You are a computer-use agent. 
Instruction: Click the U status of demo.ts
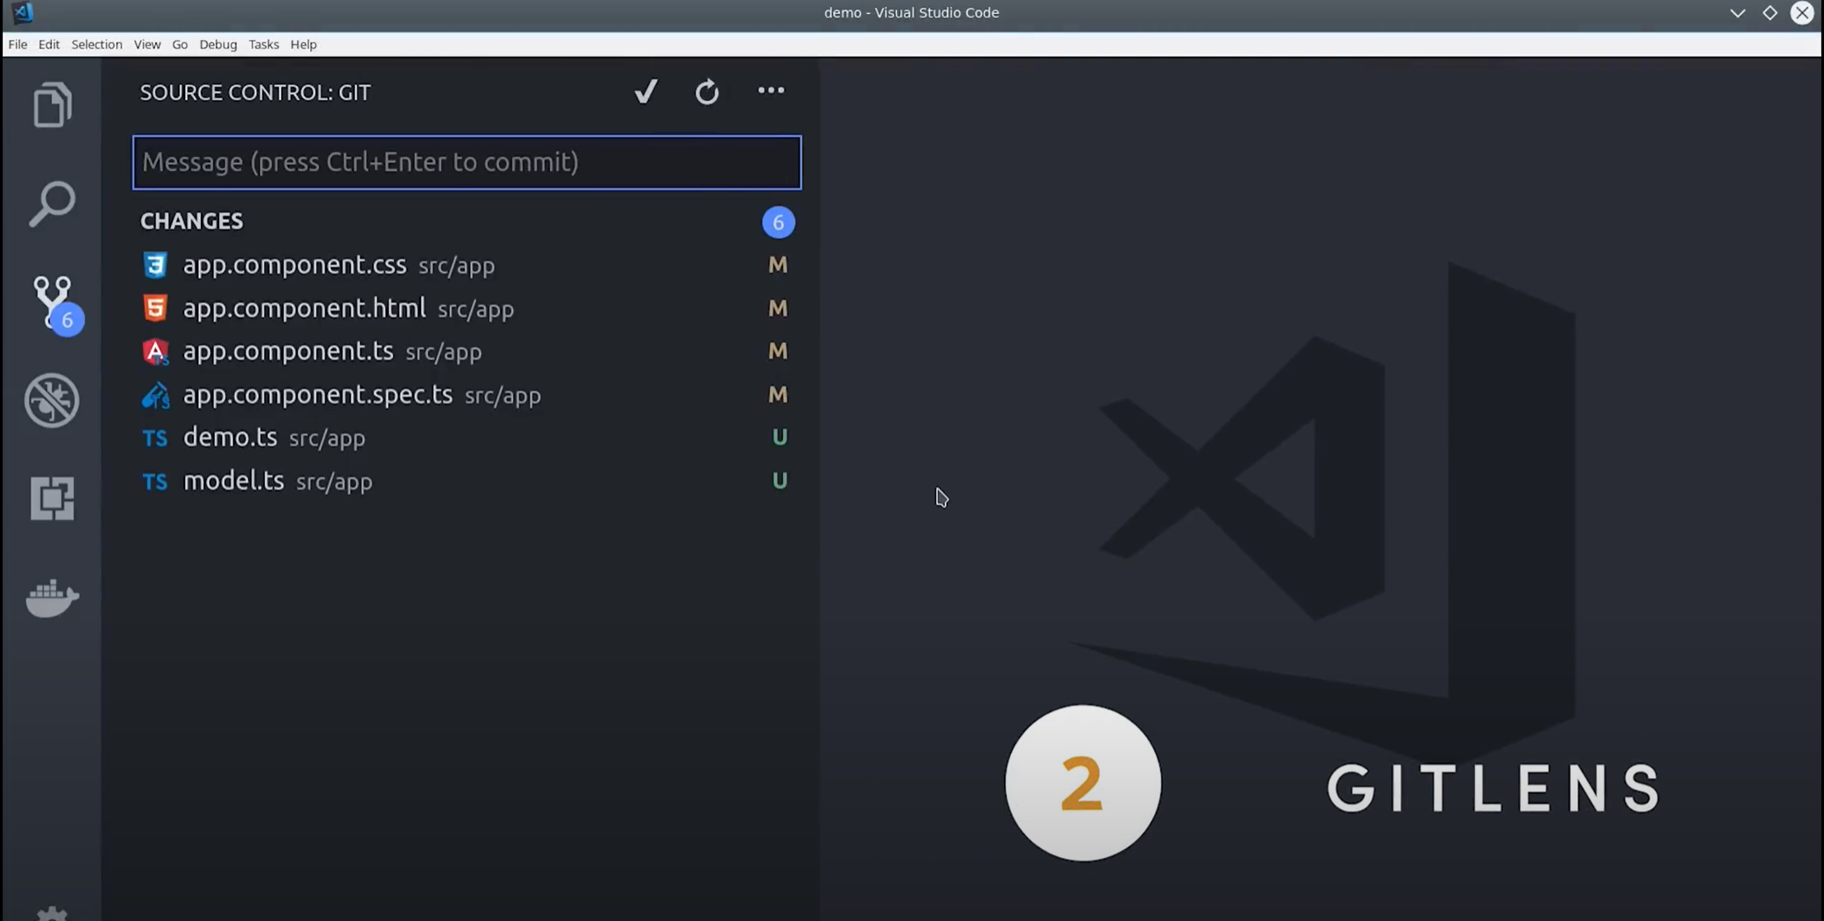[x=780, y=437]
